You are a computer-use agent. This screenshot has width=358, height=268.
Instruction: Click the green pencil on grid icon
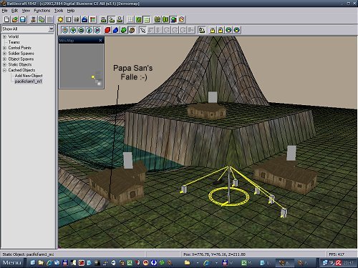click(x=139, y=19)
